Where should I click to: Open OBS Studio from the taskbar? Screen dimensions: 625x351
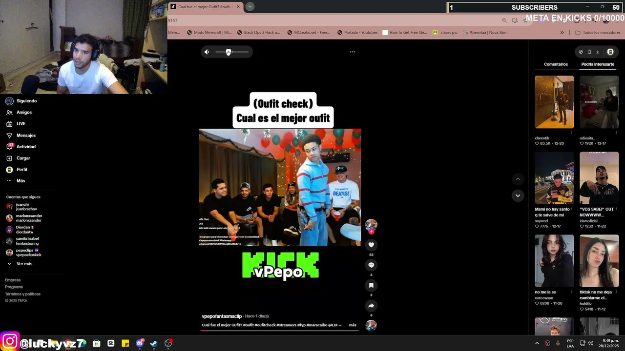168,343
